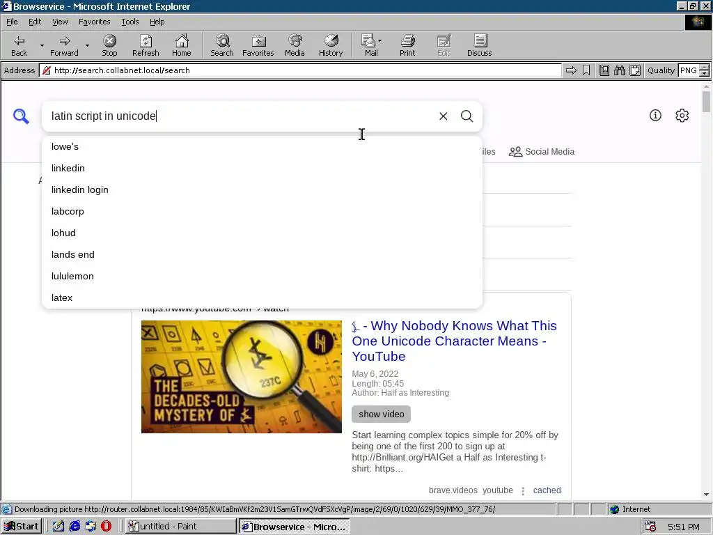Refresh the current page

point(146,45)
